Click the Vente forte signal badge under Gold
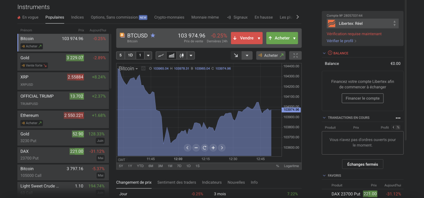The image size is (424, 198). coord(34,65)
